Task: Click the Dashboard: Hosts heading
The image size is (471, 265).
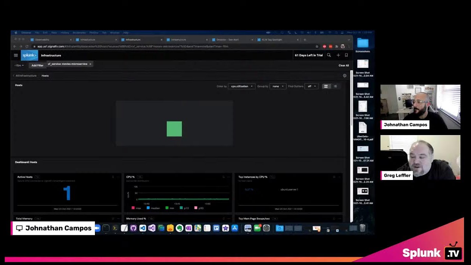Action: pyautogui.click(x=26, y=162)
